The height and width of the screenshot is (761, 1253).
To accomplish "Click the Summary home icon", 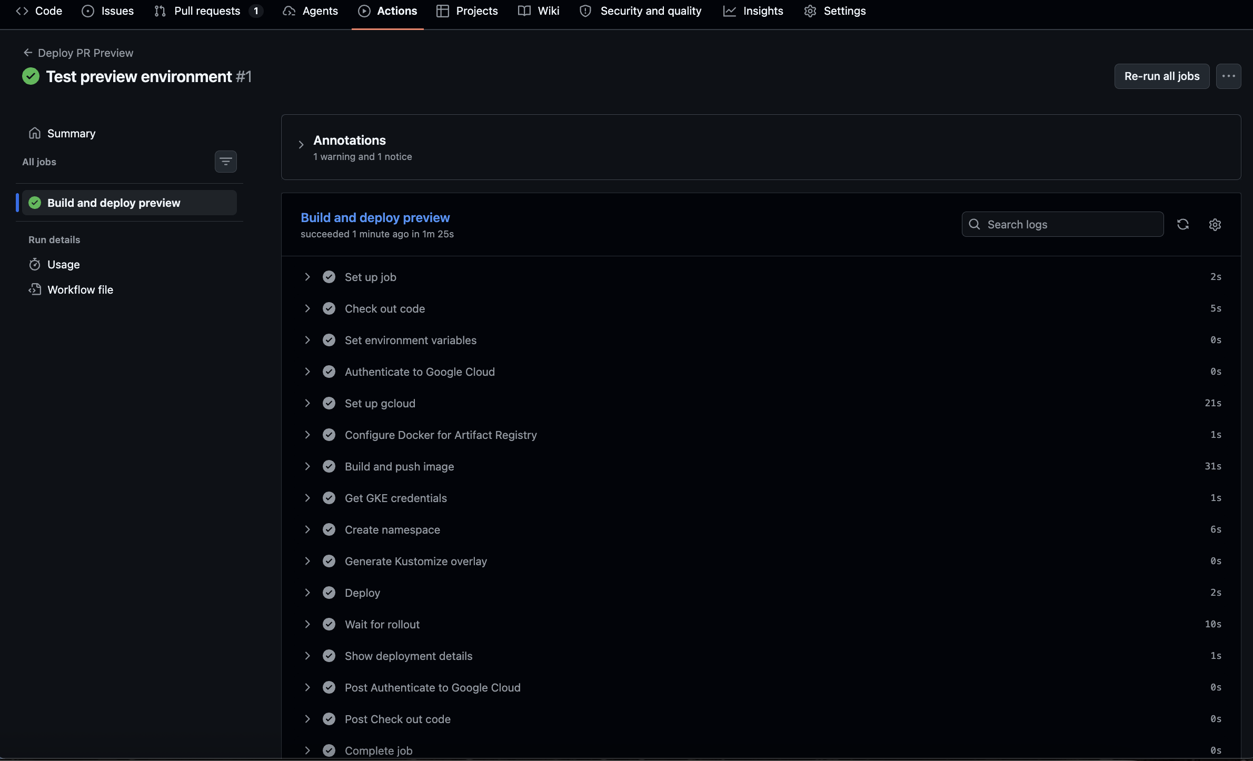I will [35, 133].
